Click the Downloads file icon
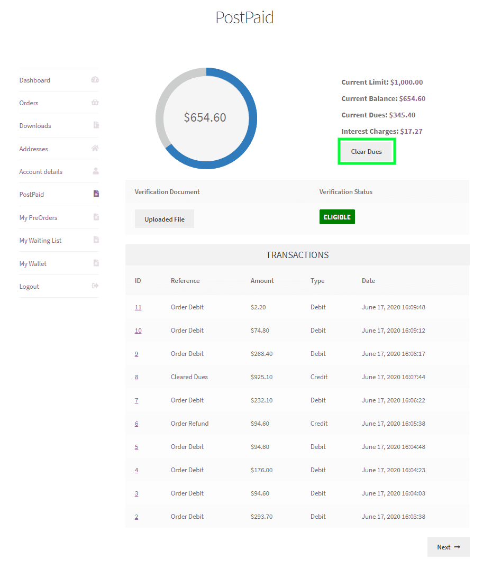This screenshot has width=483, height=569. [96, 125]
